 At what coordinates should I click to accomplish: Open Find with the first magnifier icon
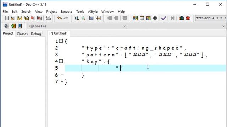click(76, 18)
